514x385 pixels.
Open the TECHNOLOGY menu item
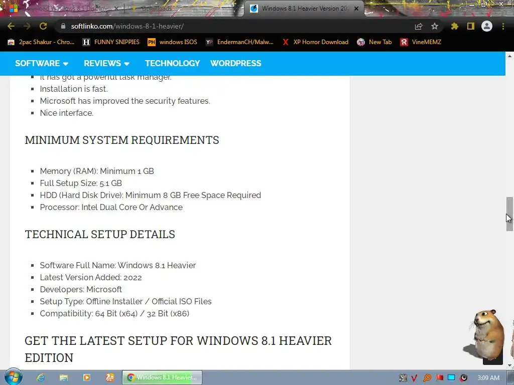(x=173, y=63)
